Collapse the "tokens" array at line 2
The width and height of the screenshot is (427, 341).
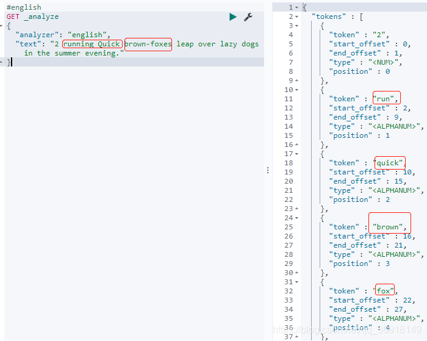tap(297, 16)
